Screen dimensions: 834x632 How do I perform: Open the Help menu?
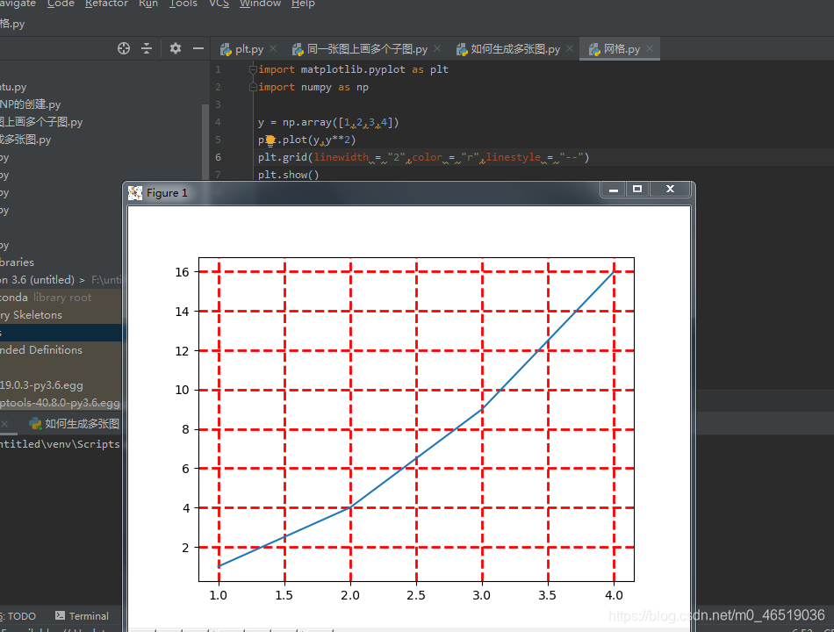(x=303, y=4)
